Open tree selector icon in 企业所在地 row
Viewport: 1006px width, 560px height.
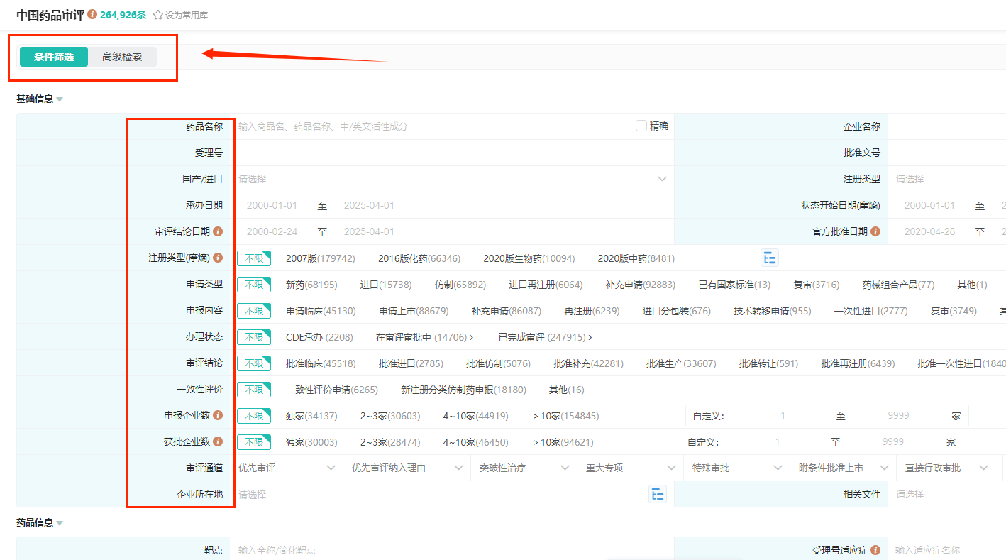click(x=658, y=495)
